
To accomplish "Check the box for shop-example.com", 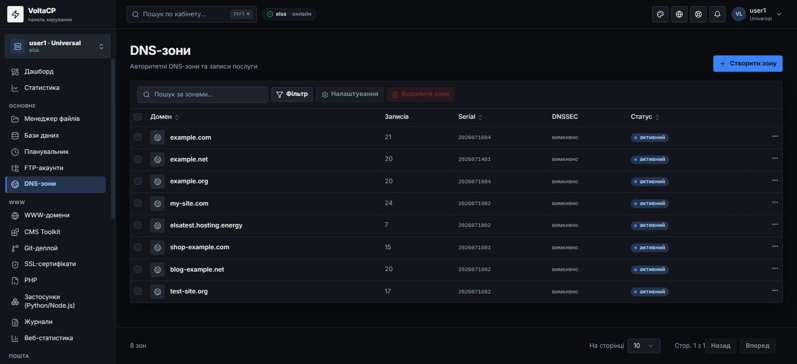I will point(138,247).
